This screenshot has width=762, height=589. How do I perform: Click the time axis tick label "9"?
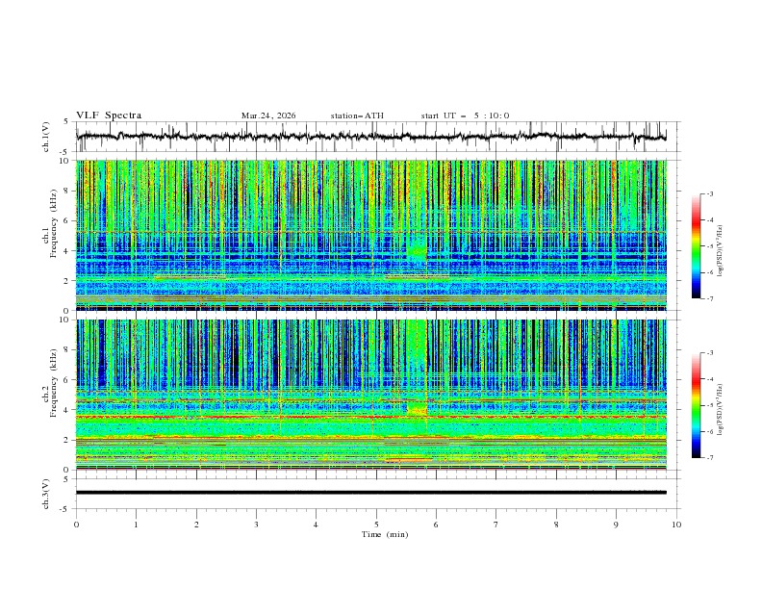click(616, 525)
